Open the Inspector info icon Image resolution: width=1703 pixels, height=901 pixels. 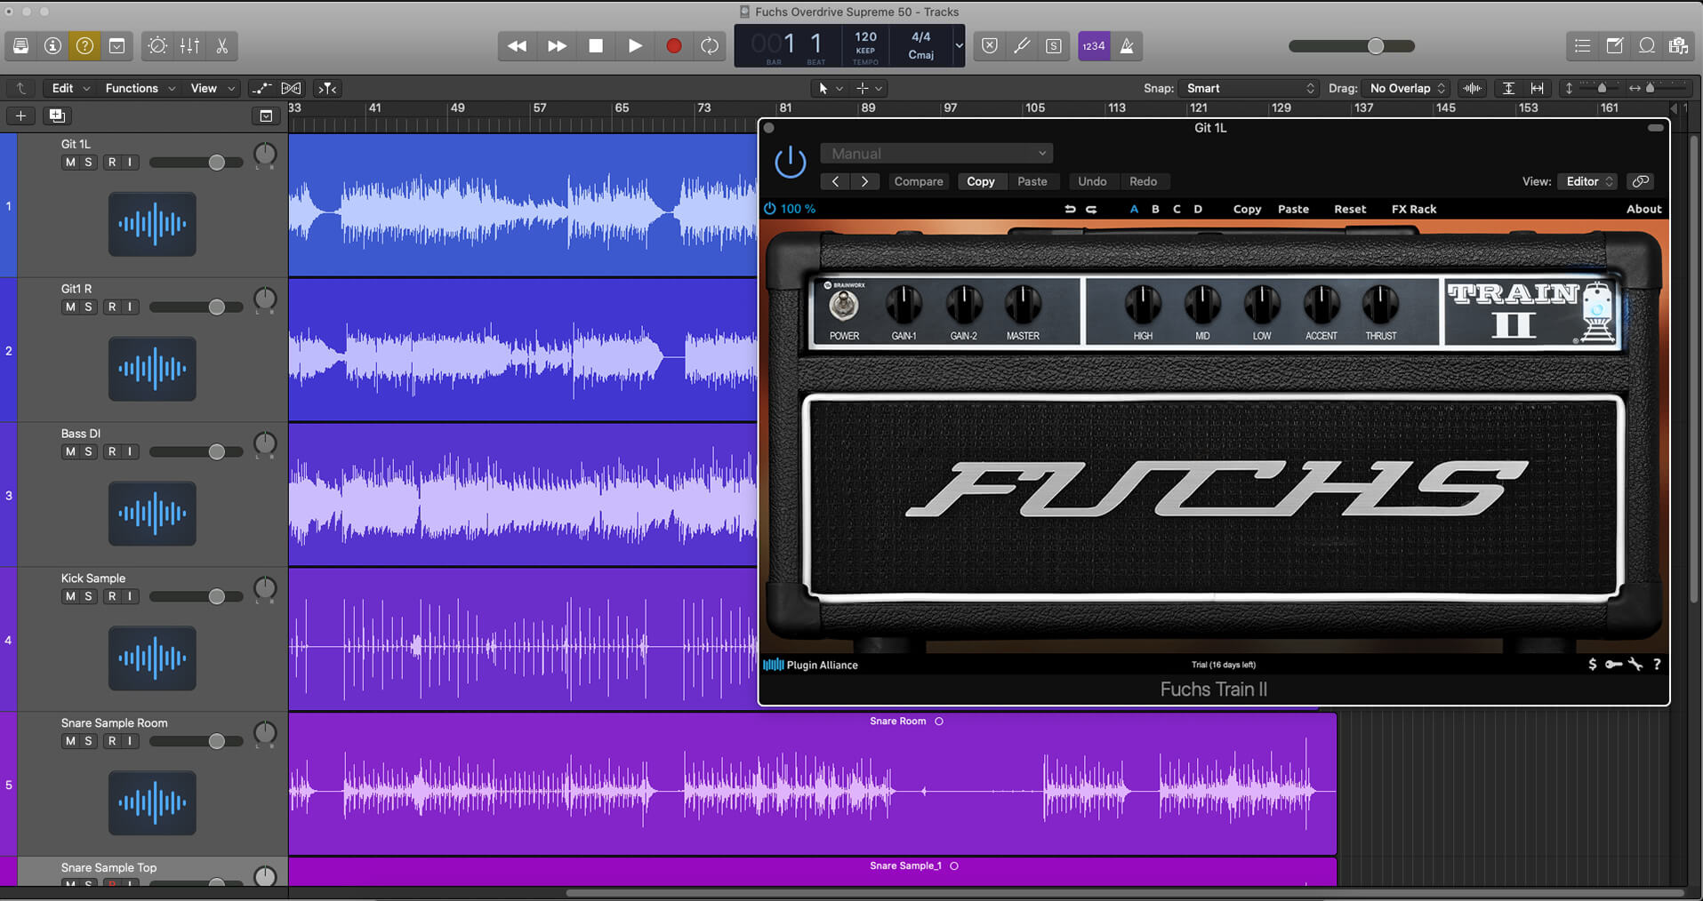pos(52,46)
